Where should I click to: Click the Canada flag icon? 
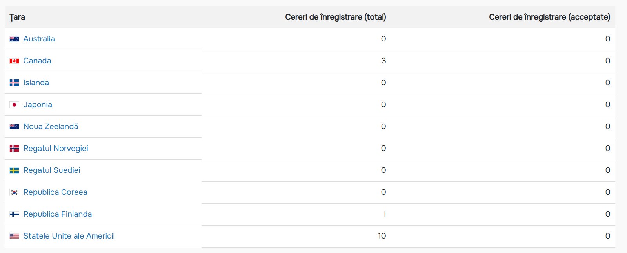(14, 61)
